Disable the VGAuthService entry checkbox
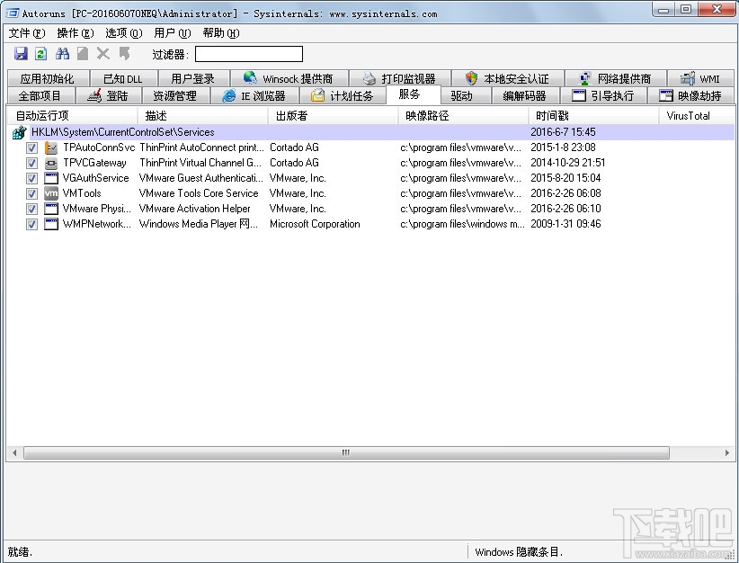The image size is (739, 563). (x=31, y=178)
